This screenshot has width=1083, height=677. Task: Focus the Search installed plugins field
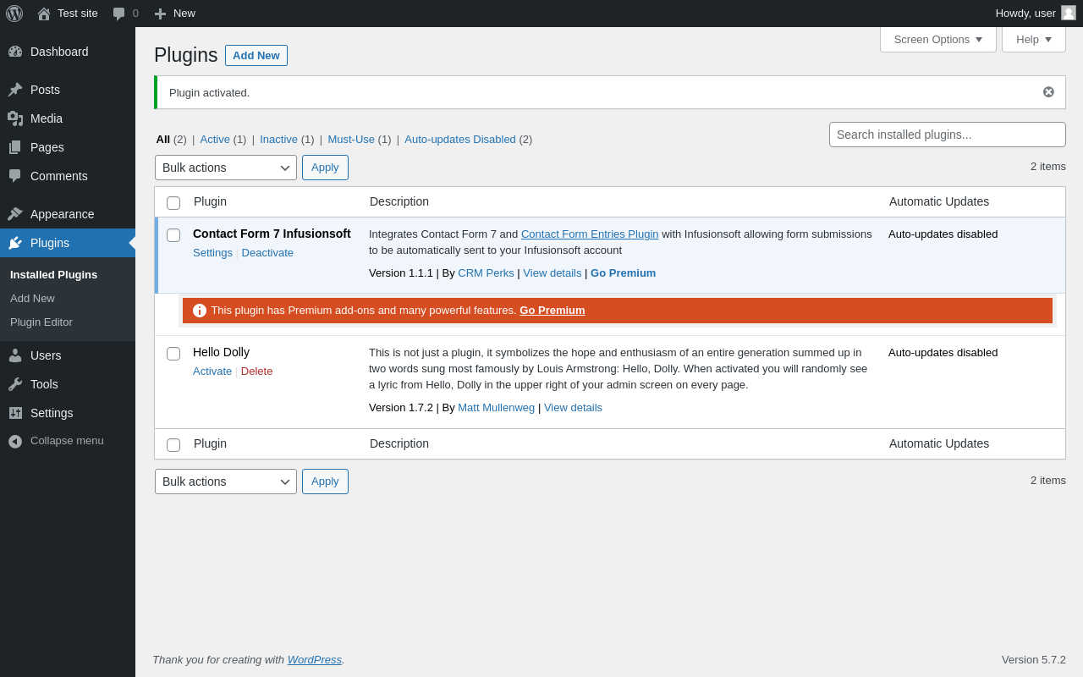(x=947, y=135)
